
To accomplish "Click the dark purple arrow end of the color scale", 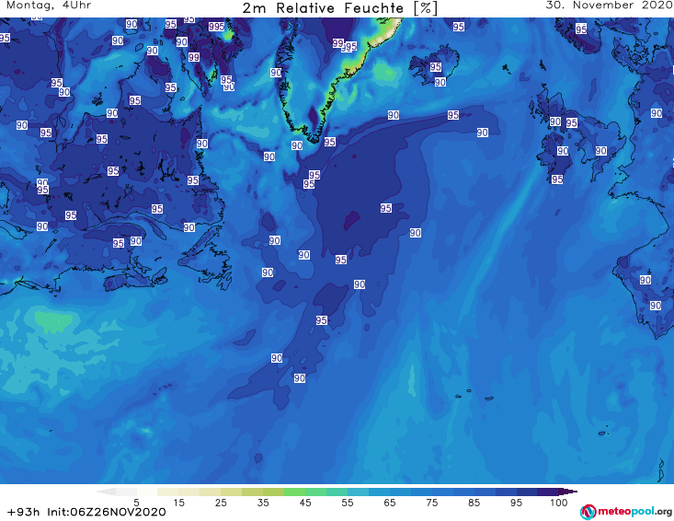I will click(x=568, y=492).
